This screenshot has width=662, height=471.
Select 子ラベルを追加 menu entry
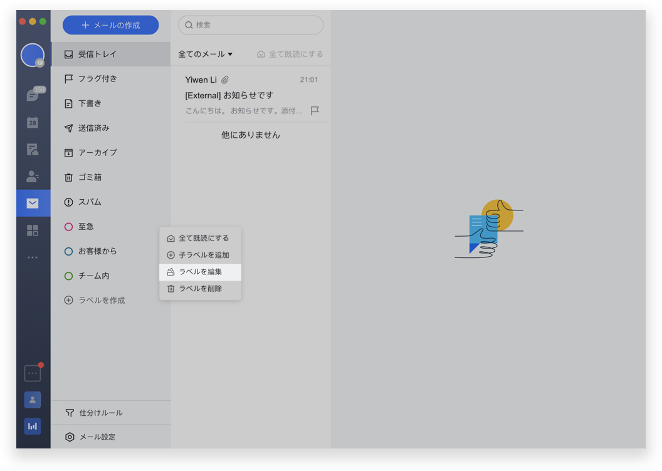point(203,255)
